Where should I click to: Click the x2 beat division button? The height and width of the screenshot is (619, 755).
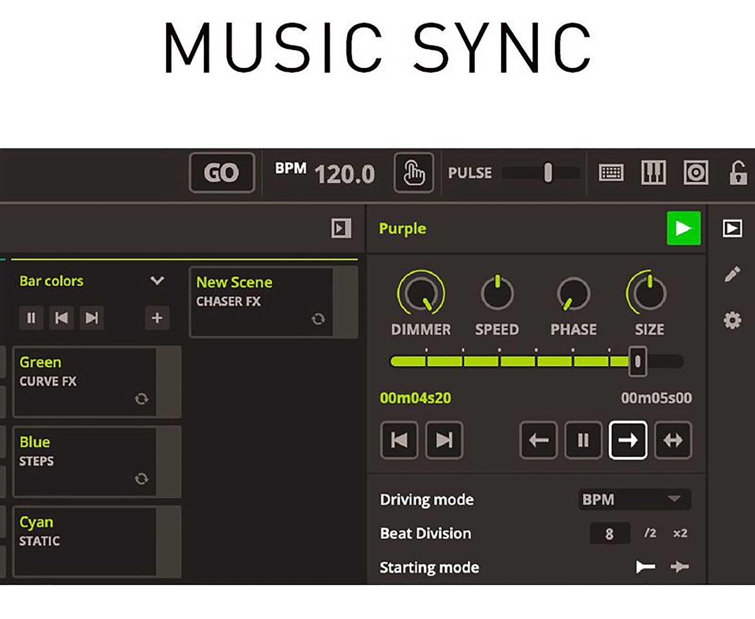pyautogui.click(x=680, y=533)
